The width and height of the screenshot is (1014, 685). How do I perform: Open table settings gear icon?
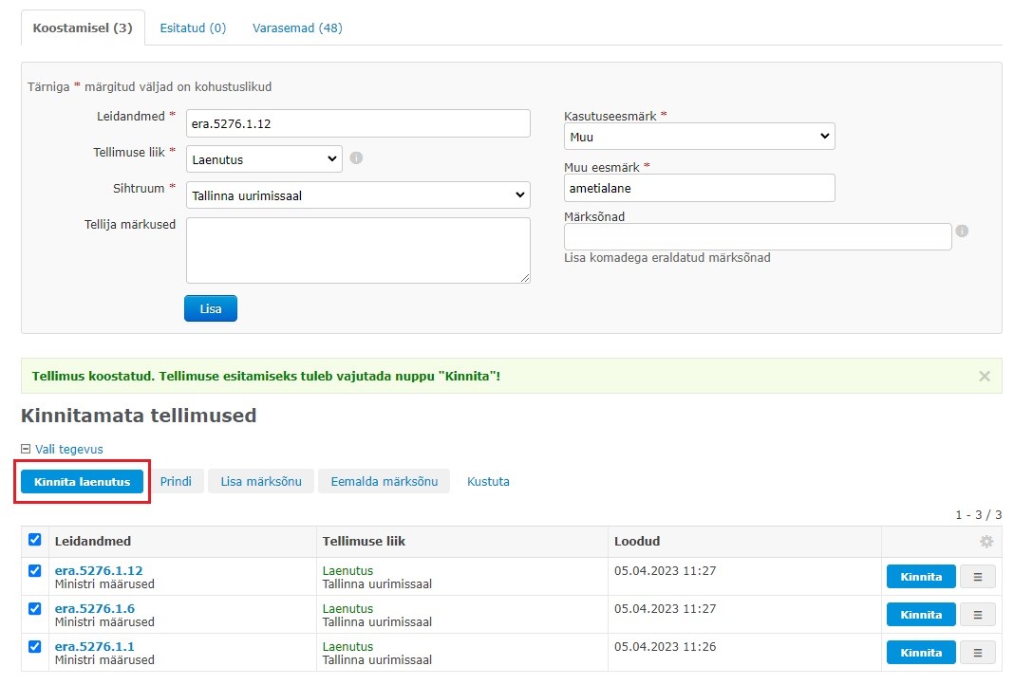pos(986,542)
